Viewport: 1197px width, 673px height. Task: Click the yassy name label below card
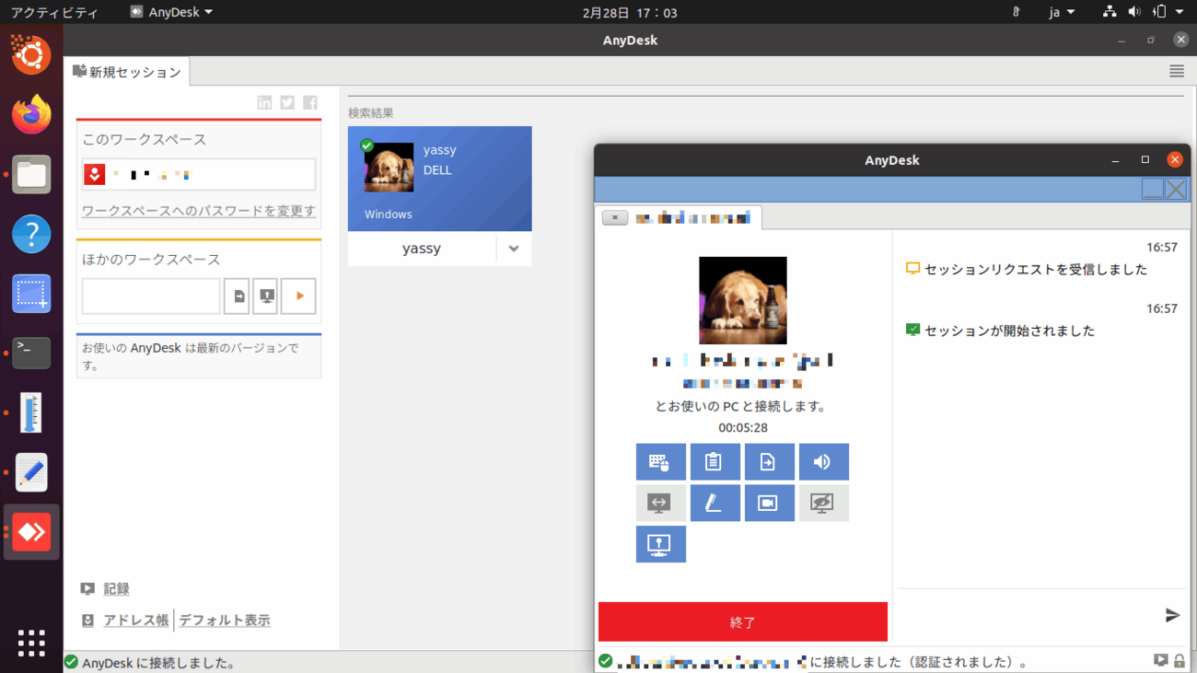coord(422,249)
